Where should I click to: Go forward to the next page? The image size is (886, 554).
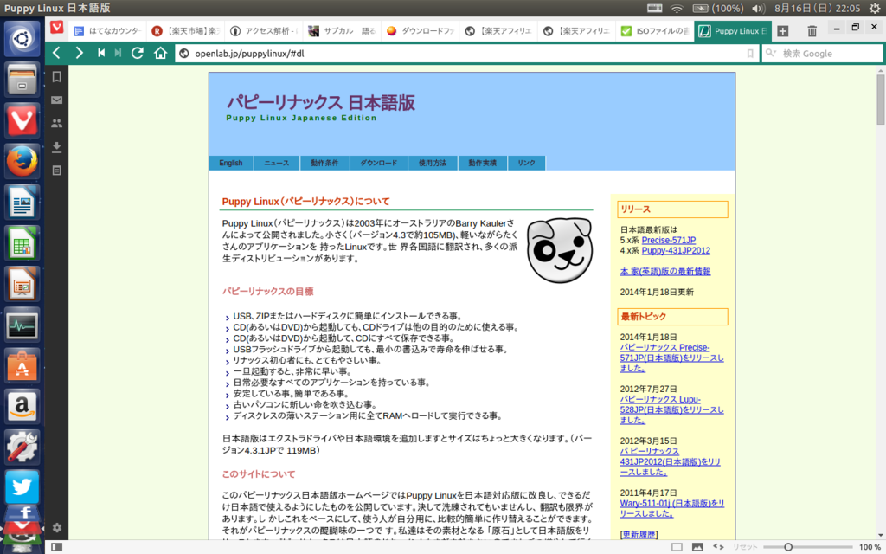point(79,53)
